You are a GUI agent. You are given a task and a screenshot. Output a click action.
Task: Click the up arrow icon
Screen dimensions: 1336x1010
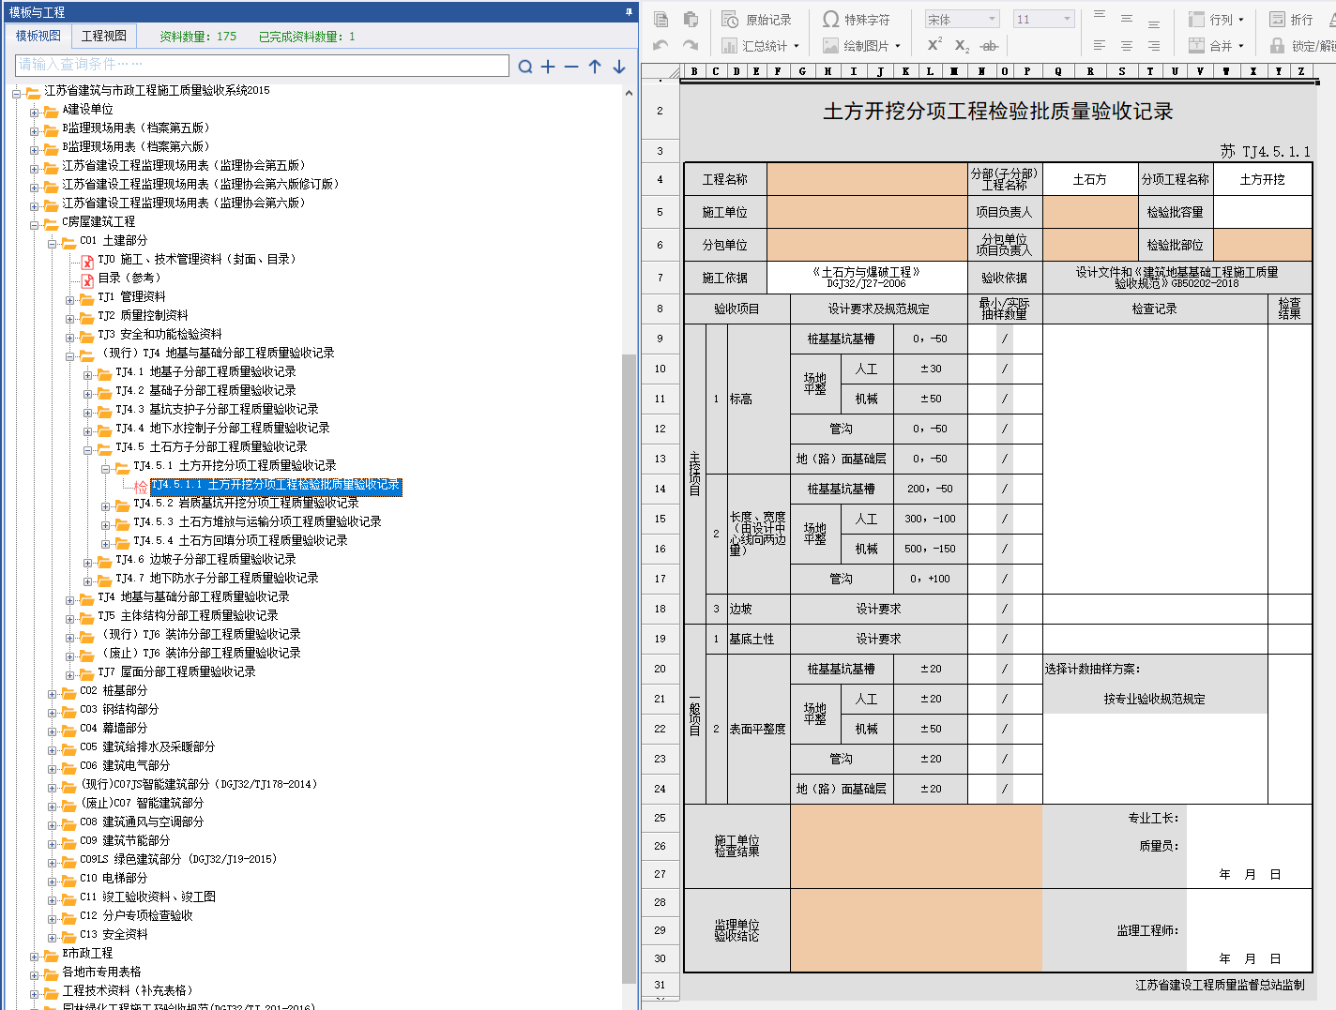click(595, 67)
